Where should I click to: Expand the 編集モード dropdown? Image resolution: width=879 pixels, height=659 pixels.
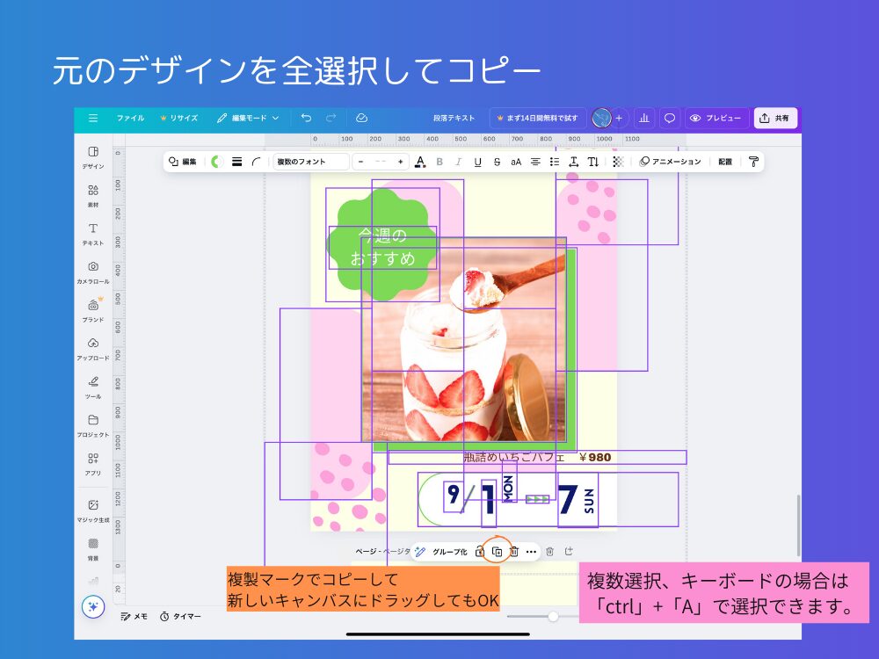(x=255, y=118)
